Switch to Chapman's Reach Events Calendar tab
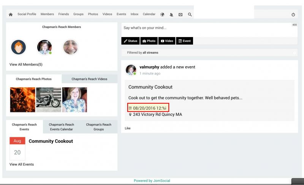Image resolution: width=304 pixels, height=185 pixels. click(62, 127)
